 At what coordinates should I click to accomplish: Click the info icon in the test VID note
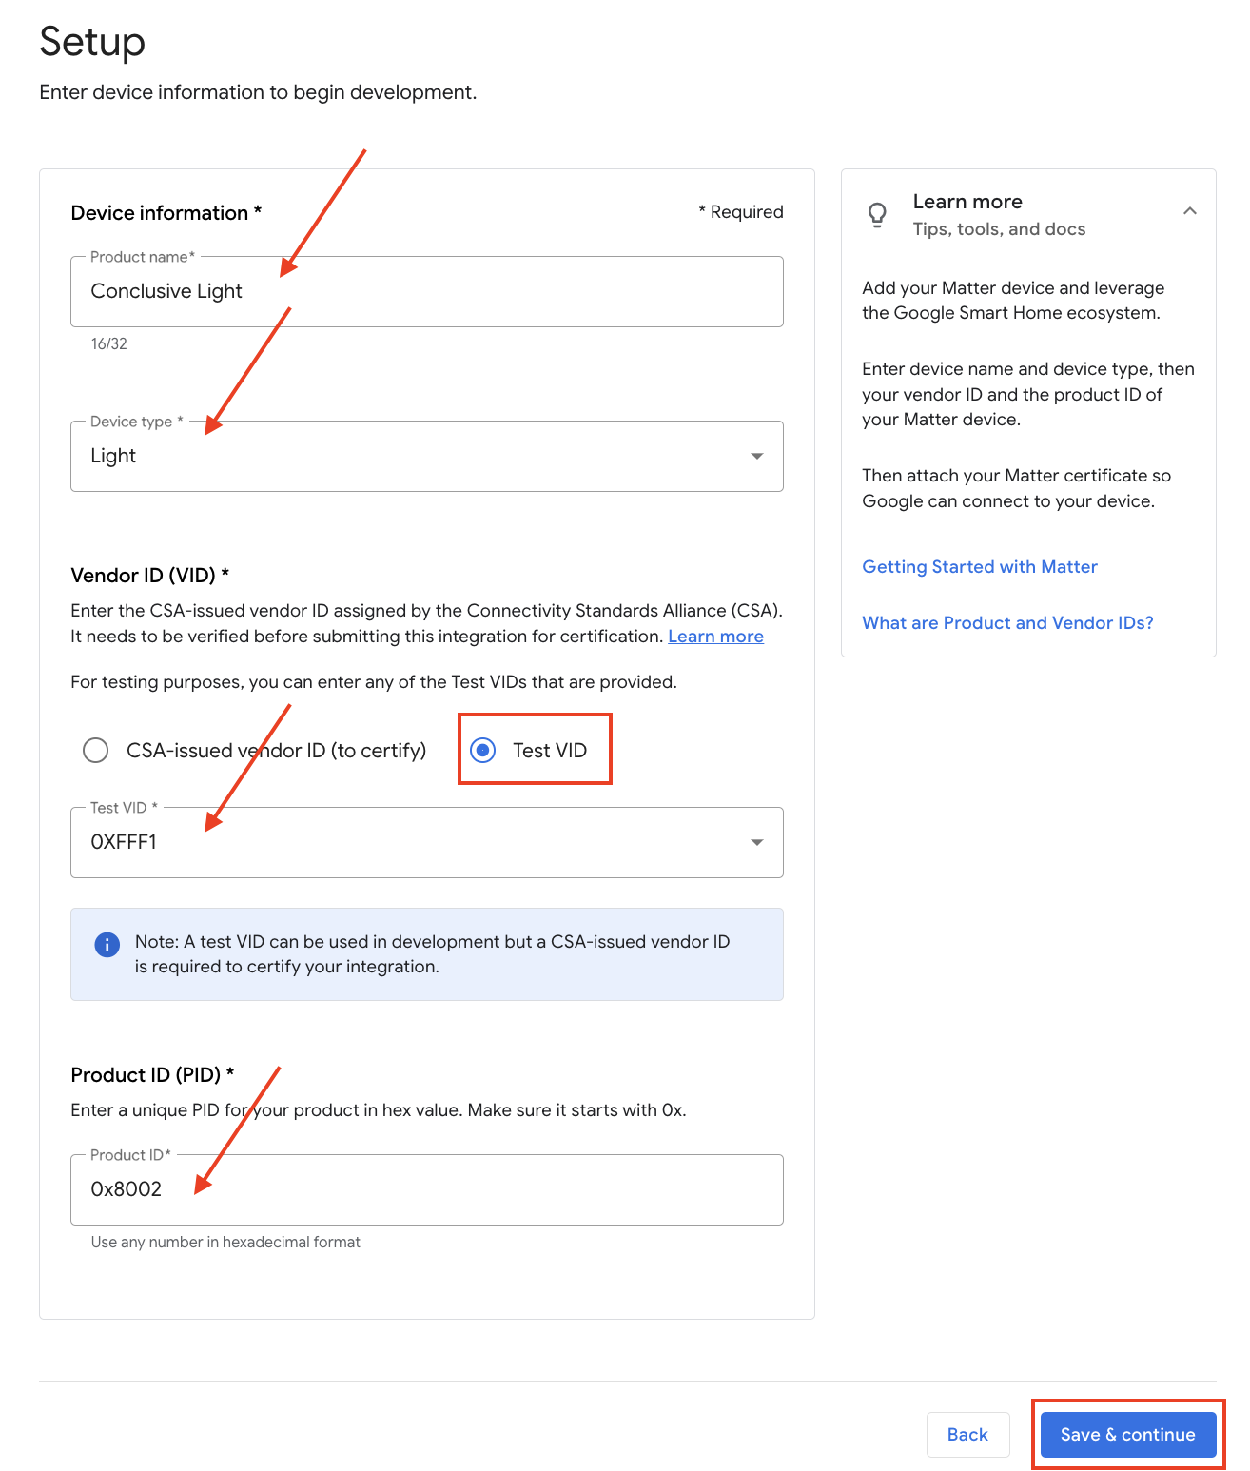107,945
